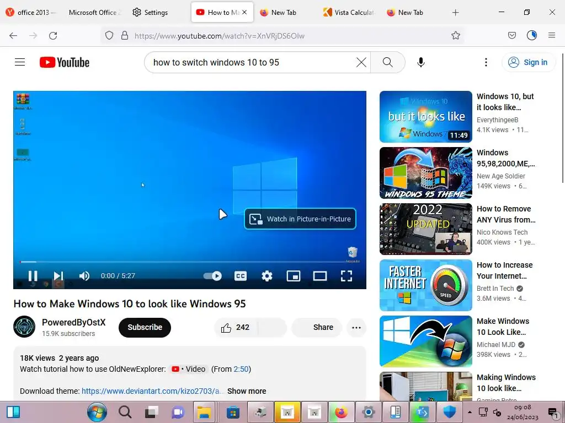
Task: Go to the YouTube home logo
Action: tap(65, 62)
